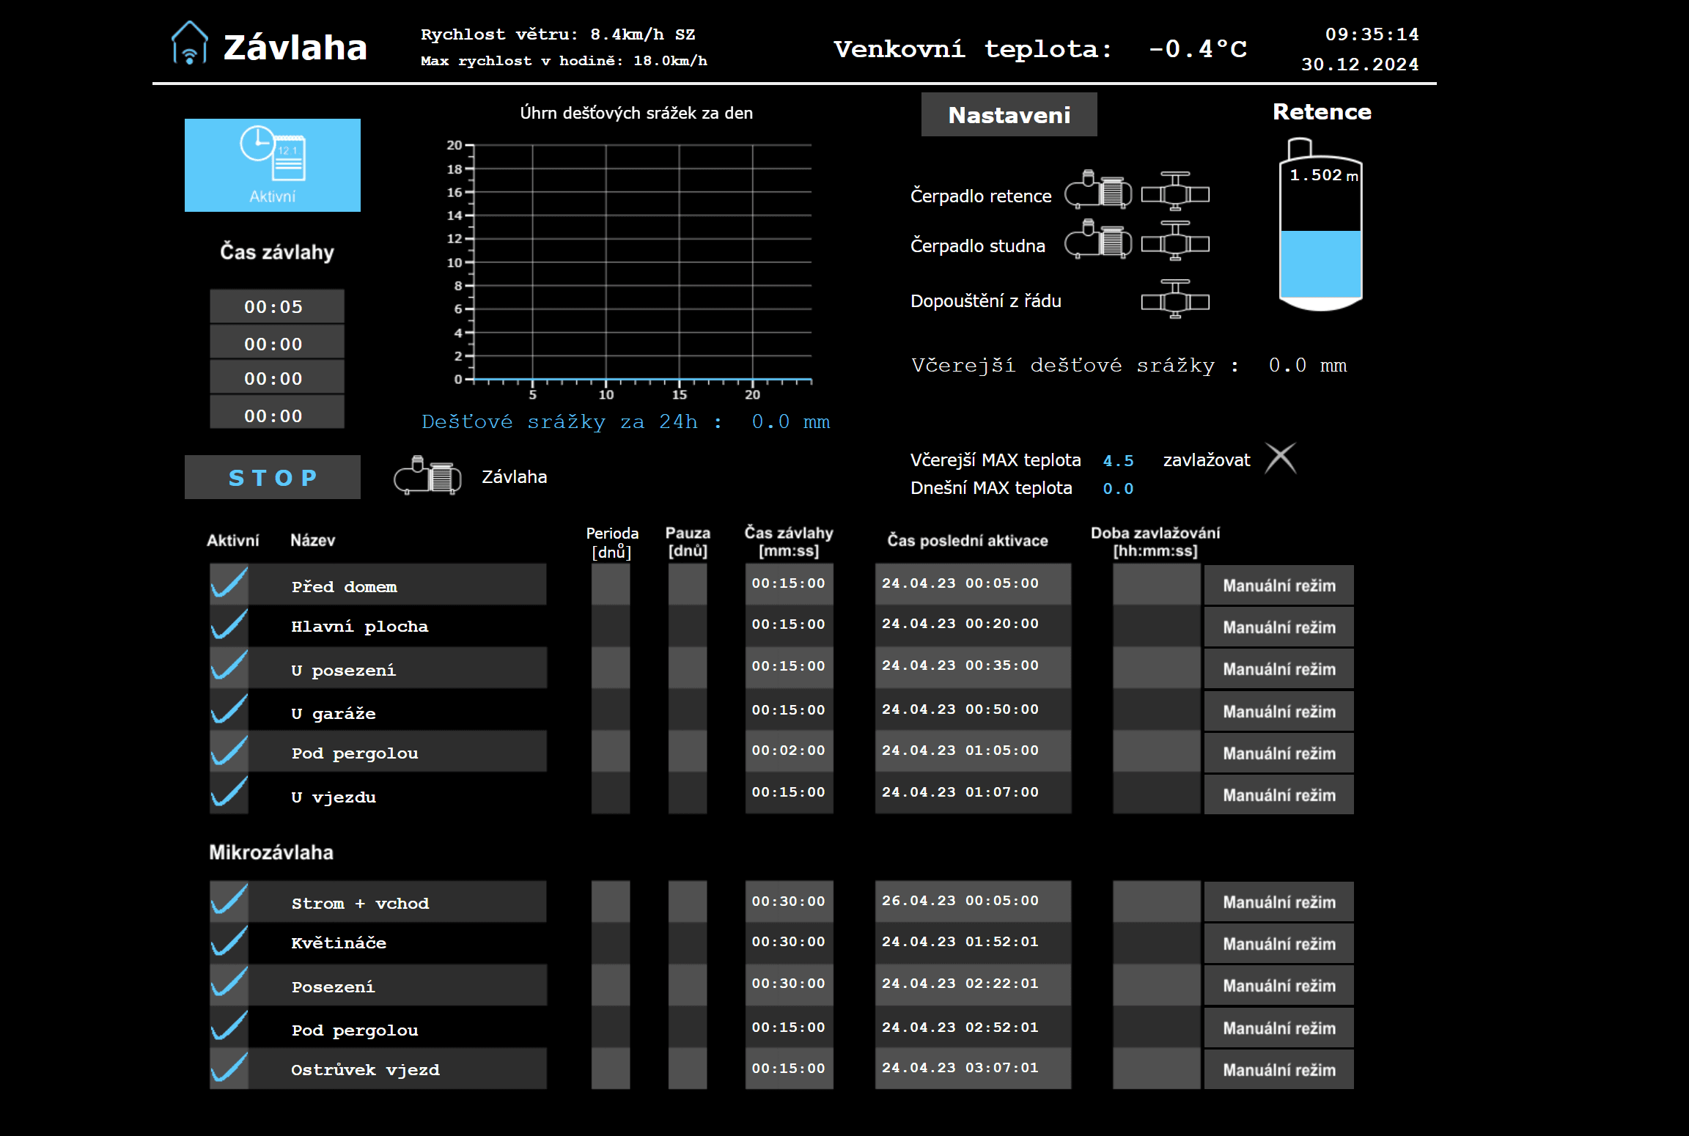Click the Včerejší MAX teplota value 4.5
Screen dimensions: 1689x1136
[x=1119, y=460]
